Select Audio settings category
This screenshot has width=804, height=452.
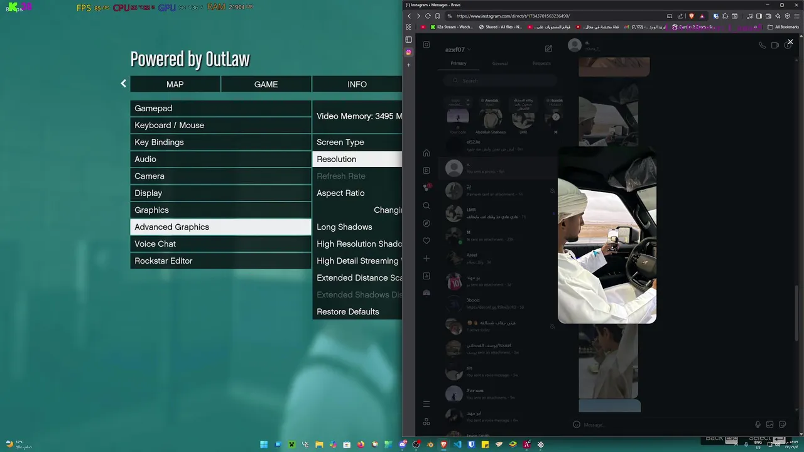220,159
